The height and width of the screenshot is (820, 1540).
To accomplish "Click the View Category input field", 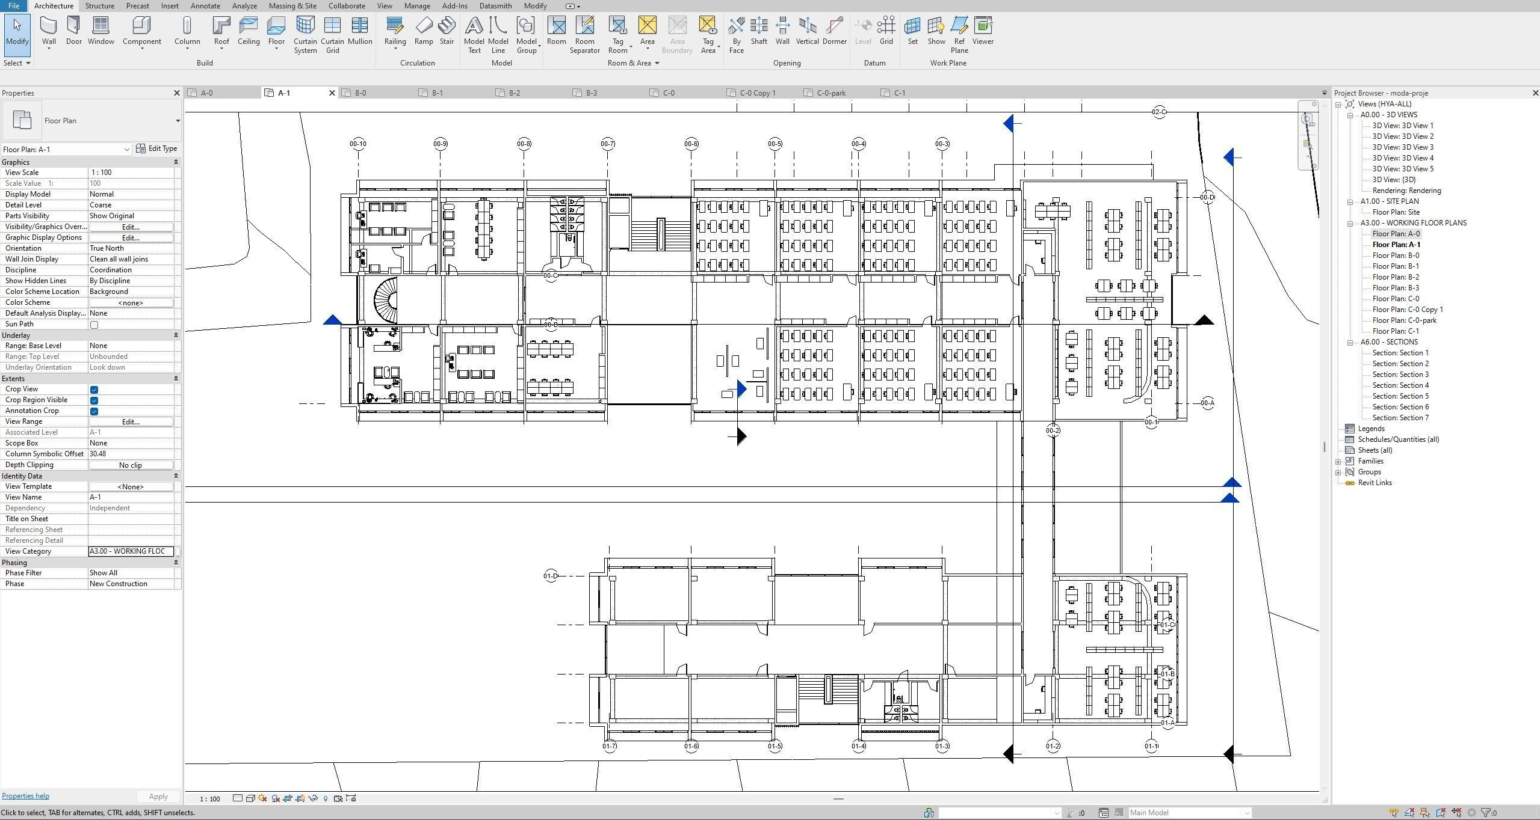I will click(131, 551).
